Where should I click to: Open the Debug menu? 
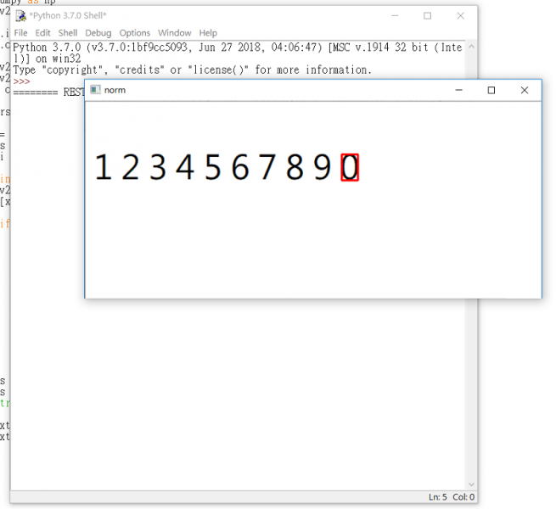pos(98,33)
